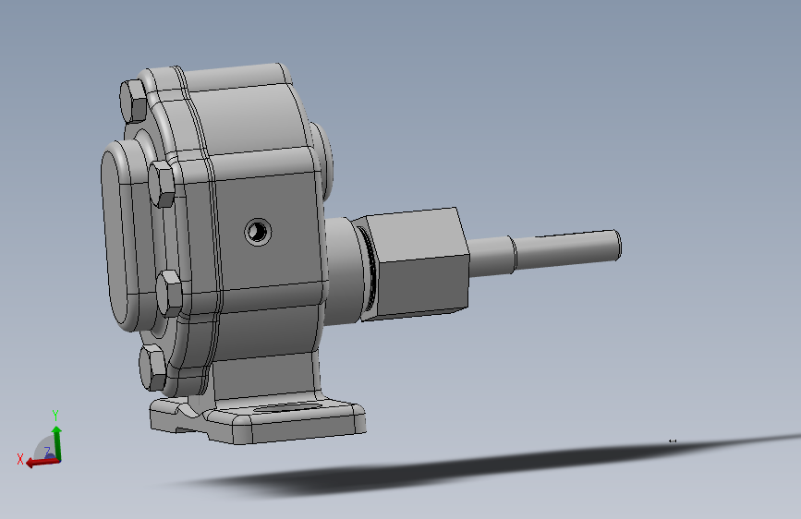Image resolution: width=801 pixels, height=519 pixels.
Task: Click the blue Z axis on the orientation triad
Action: (52, 454)
